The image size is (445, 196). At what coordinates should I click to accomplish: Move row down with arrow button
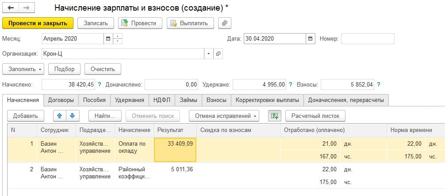(x=72, y=116)
